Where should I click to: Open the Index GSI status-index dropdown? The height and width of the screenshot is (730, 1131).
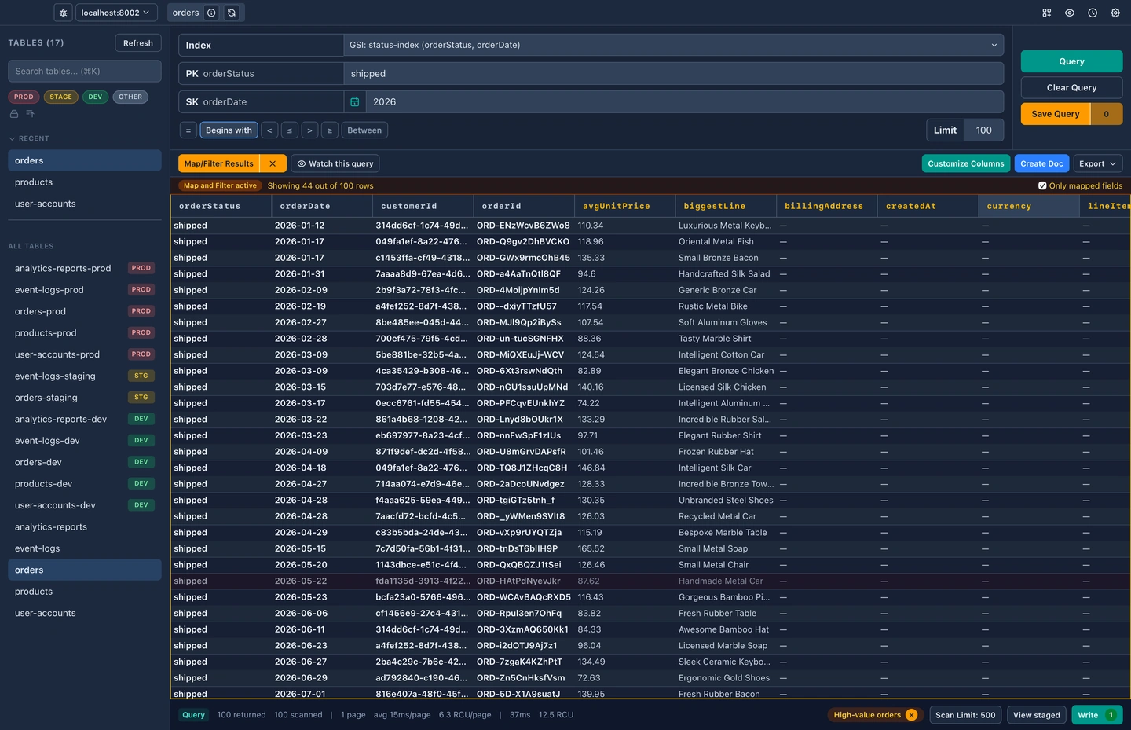673,45
